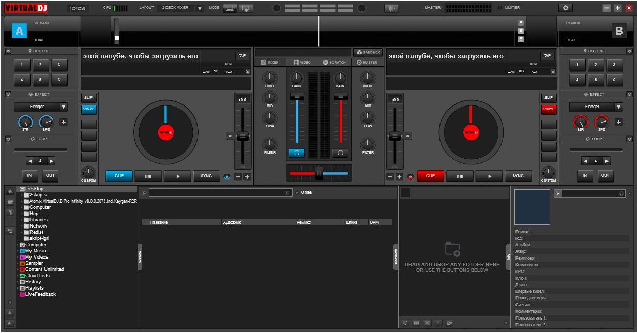
Task: Switch to the MIXER tab
Action: tap(269, 62)
